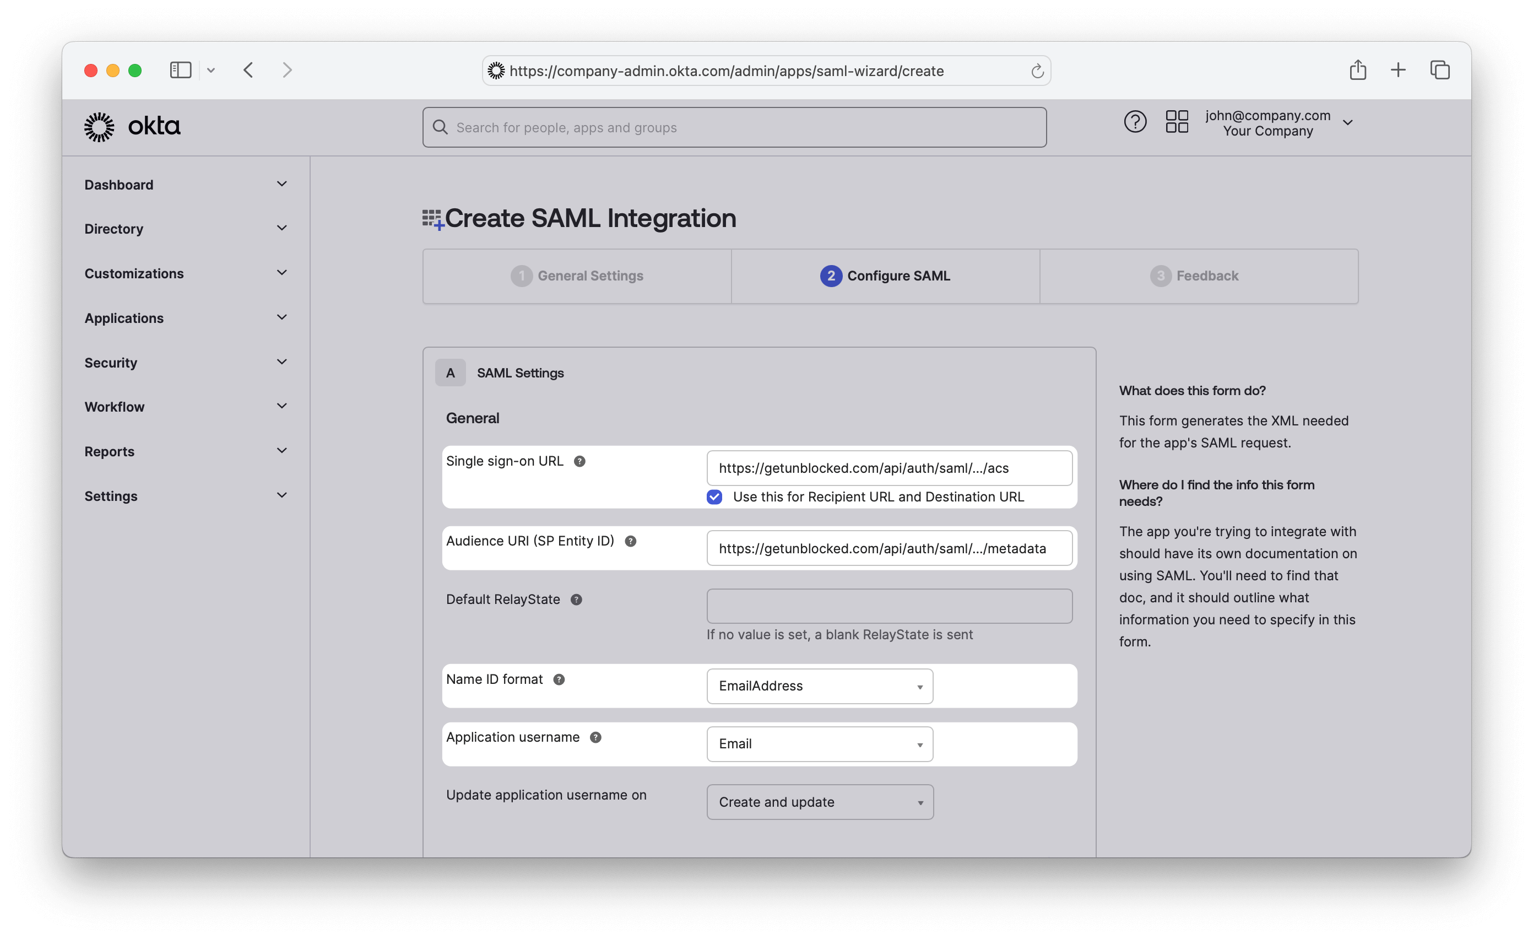Click the 'Create SAML Integration' page title

coord(590,218)
